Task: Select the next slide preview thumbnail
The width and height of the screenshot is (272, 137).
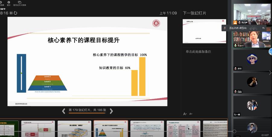Action: [204, 31]
